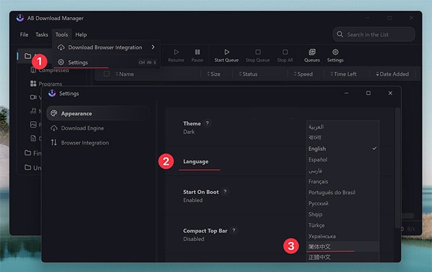The image size is (432, 272).
Task: Select 简体中文 Simplified Chinese
Action: [x=342, y=247]
